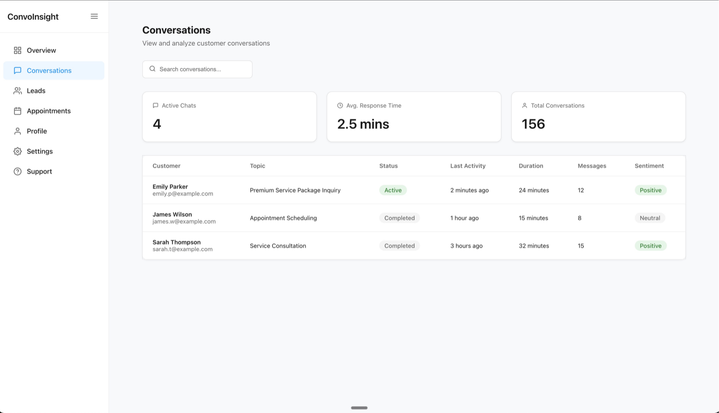Click the 24 minutes duration cell

point(534,190)
